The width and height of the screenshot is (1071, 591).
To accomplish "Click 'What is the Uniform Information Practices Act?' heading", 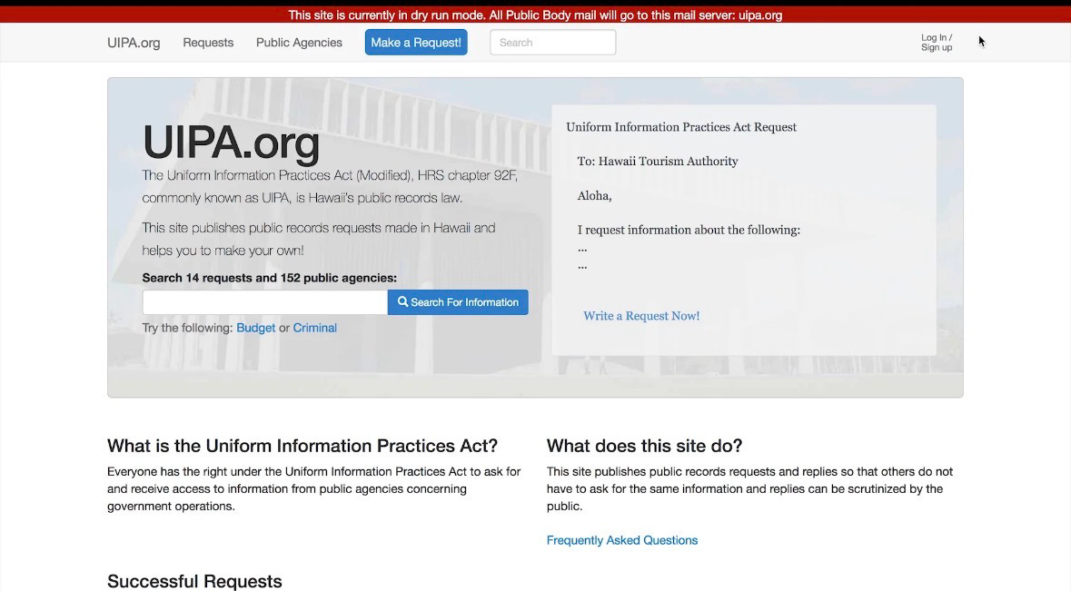I will pos(302,446).
